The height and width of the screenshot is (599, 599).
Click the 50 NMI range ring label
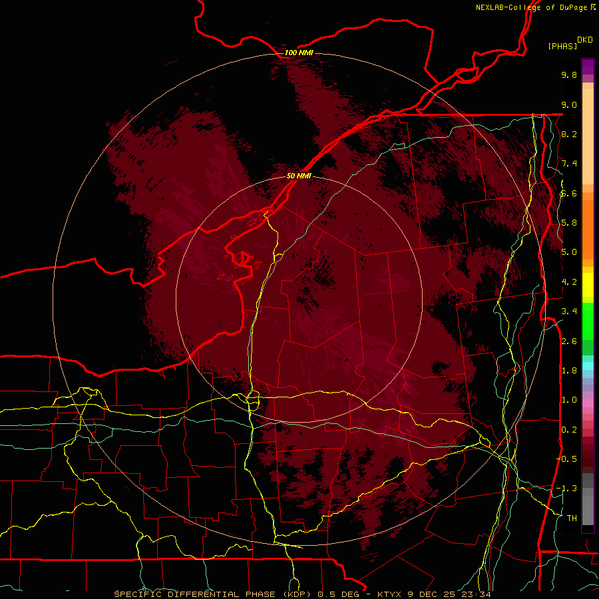coord(299,176)
